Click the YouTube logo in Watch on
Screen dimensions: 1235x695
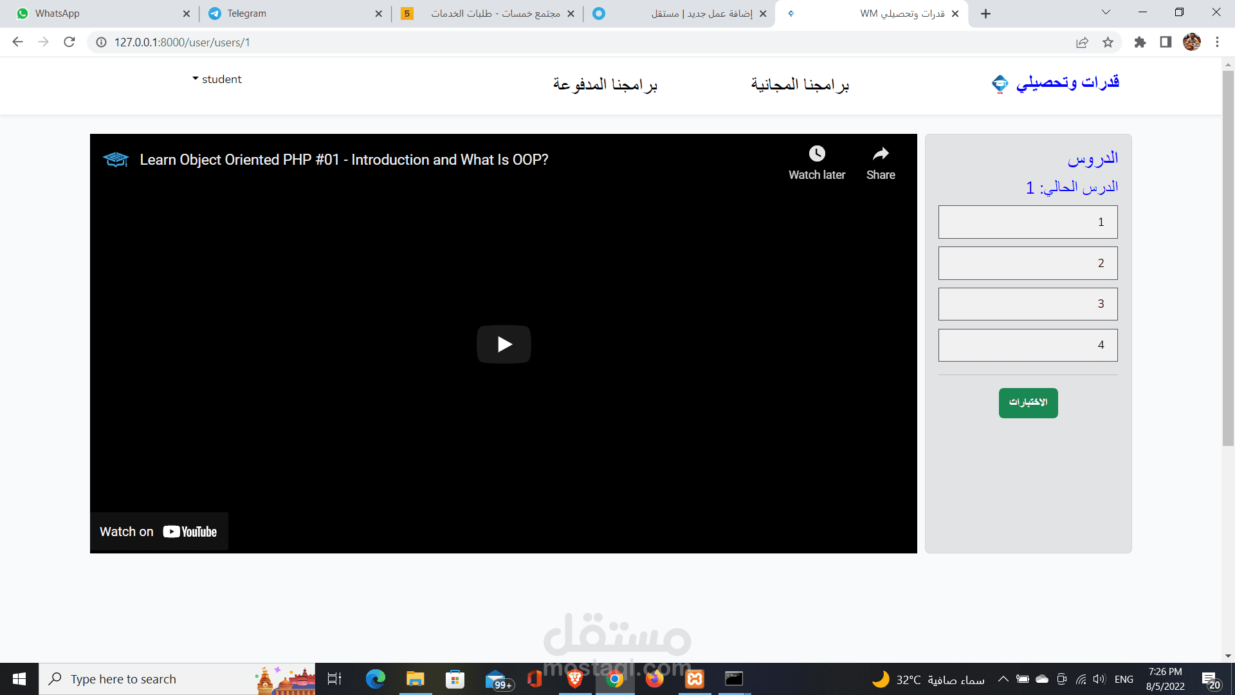[190, 532]
